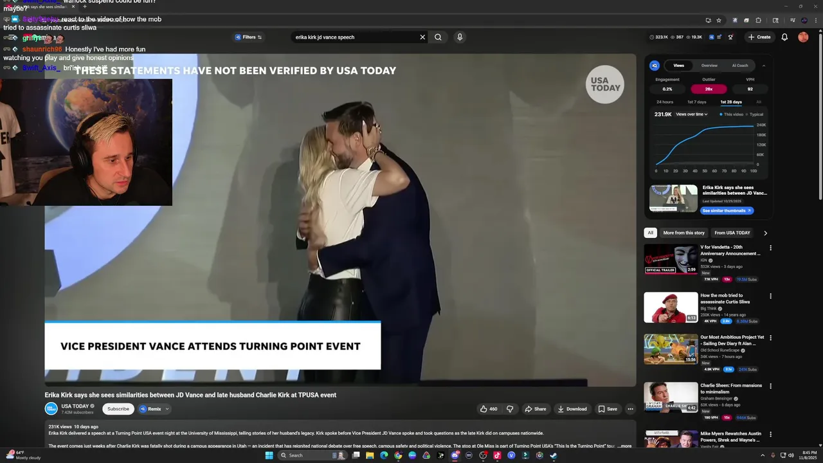The height and width of the screenshot is (463, 823).
Task: Like the video with thumbs up
Action: pyautogui.click(x=489, y=409)
